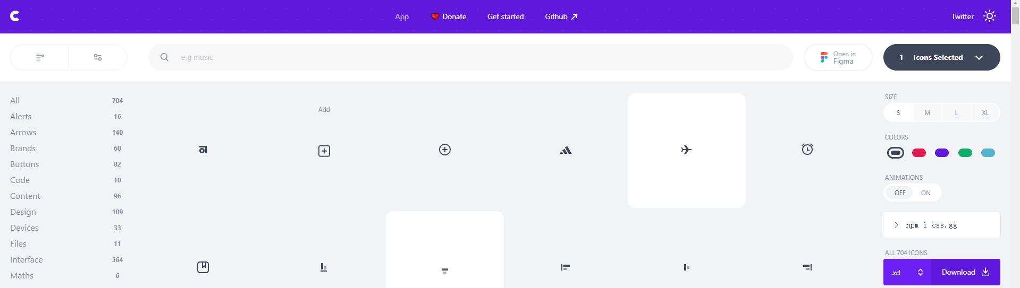This screenshot has width=1020, height=288.
Task: Set icon size to S
Action: (x=898, y=112)
